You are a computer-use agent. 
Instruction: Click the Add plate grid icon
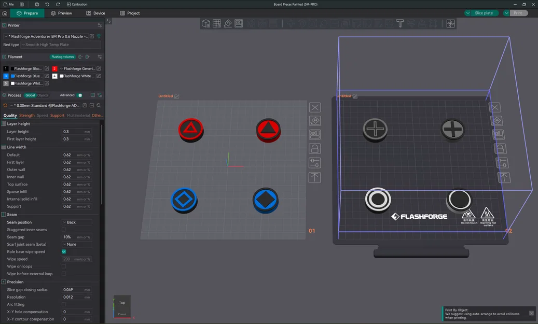pyautogui.click(x=217, y=23)
